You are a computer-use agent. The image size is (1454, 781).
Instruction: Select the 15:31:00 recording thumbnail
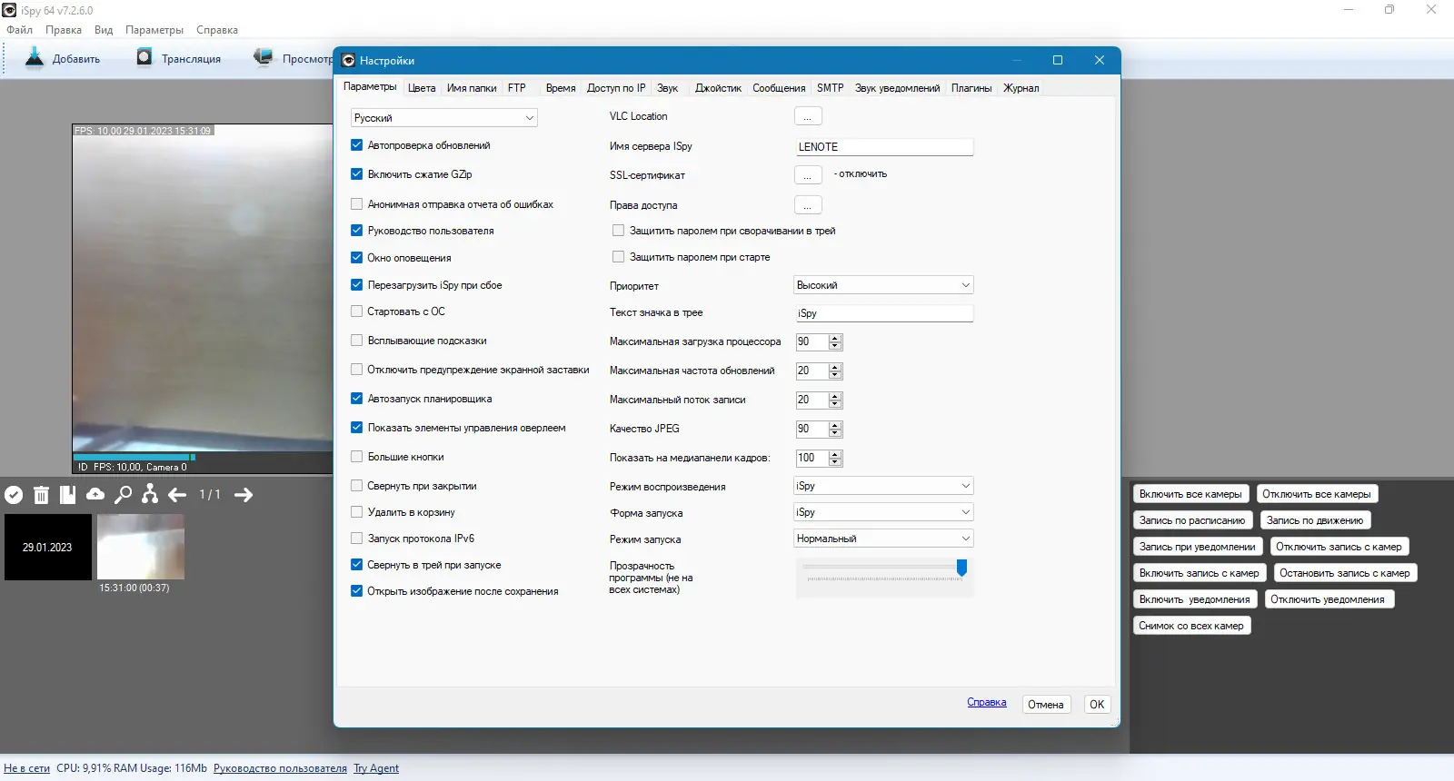click(x=141, y=547)
